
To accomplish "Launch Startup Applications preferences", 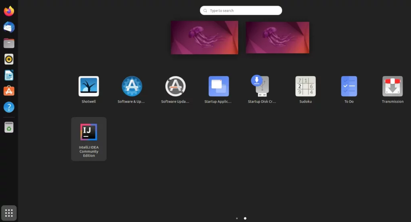I will pyautogui.click(x=219, y=86).
